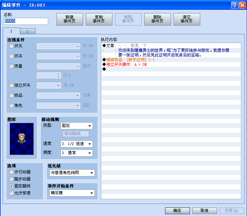Open the 独立开关 dropdown

coord(49,86)
